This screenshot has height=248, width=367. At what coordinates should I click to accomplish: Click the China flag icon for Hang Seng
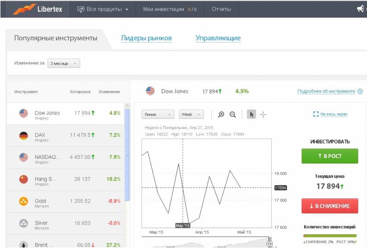23,179
